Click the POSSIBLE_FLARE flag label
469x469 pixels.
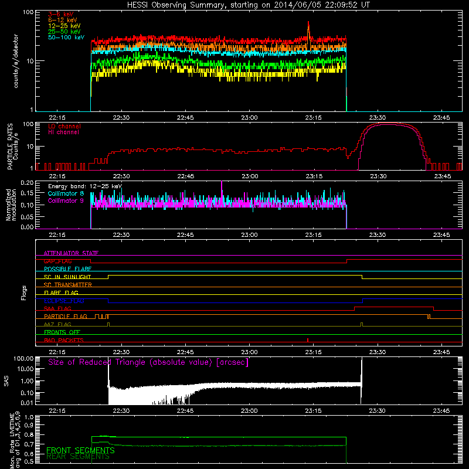point(67,269)
